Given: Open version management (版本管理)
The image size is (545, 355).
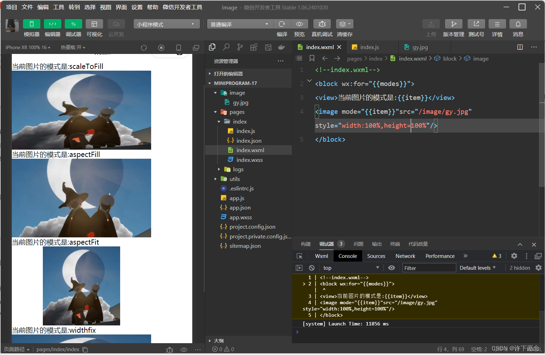Looking at the screenshot, I should tap(454, 24).
